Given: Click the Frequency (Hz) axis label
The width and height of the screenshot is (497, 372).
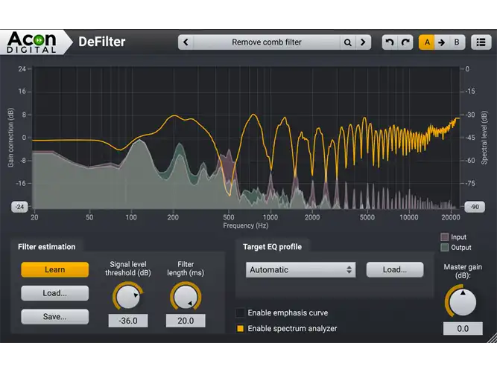Looking at the screenshot, I should coord(246,225).
